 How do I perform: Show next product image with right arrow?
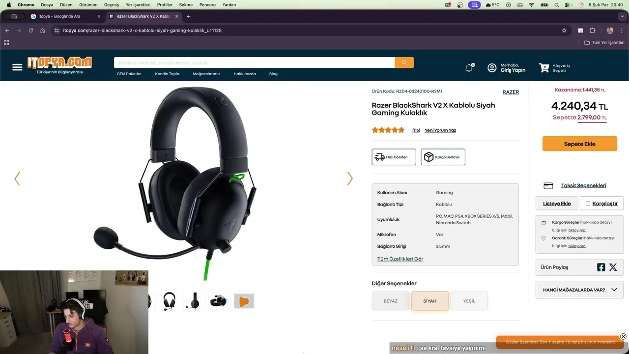point(350,178)
